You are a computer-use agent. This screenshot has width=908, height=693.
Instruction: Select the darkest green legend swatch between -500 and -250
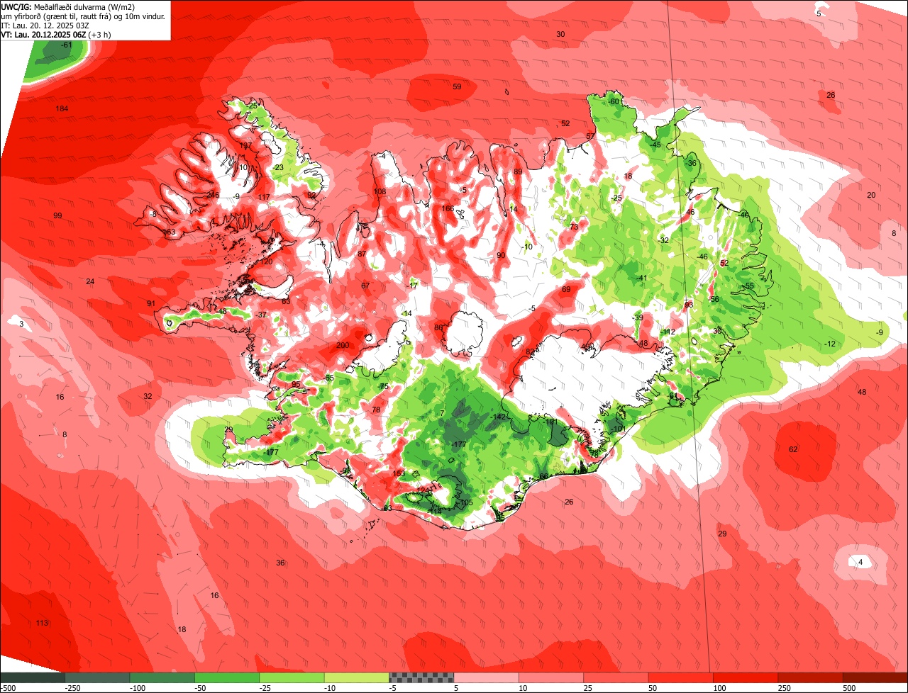pyautogui.click(x=32, y=677)
